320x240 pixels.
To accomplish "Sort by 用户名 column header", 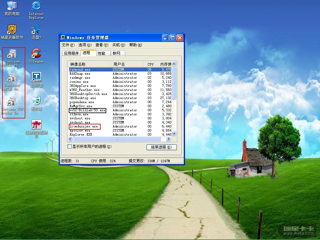I will coord(127,64).
